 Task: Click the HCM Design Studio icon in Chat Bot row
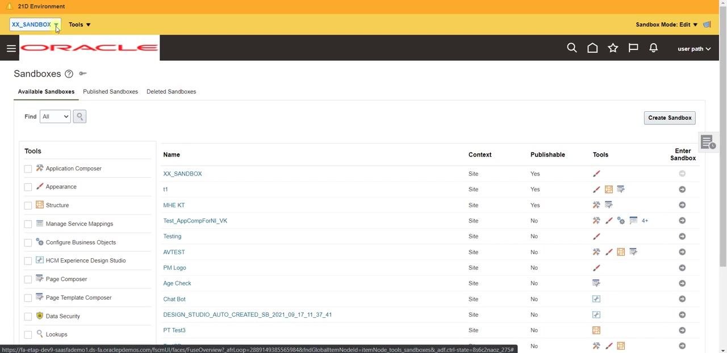click(x=596, y=299)
